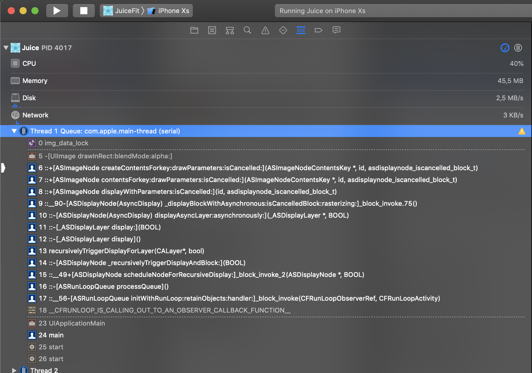Screen dimensions: 532x373
Task: Select the JuiceFit scheme
Action: point(122,11)
